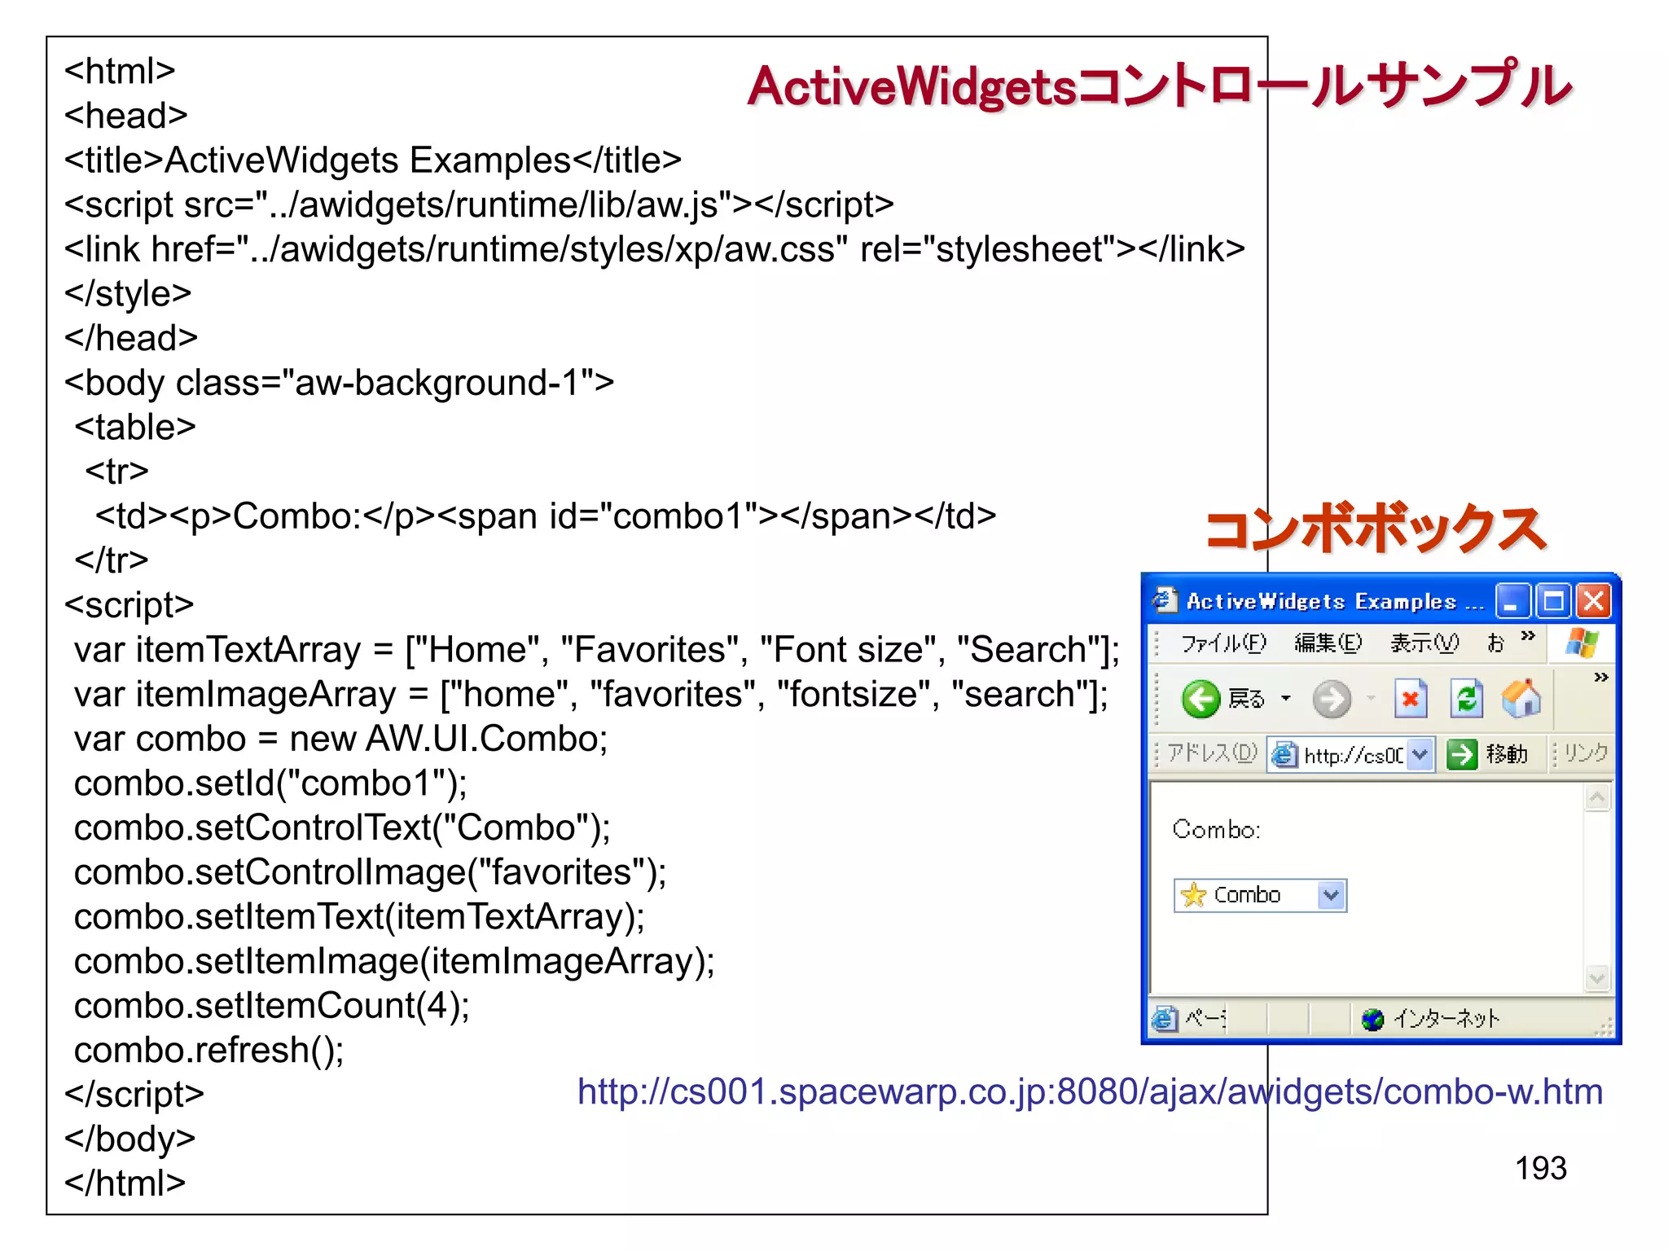This screenshot has width=1668, height=1251.
Task: Minimize the ActiveWidgets Examples window
Action: [1512, 602]
